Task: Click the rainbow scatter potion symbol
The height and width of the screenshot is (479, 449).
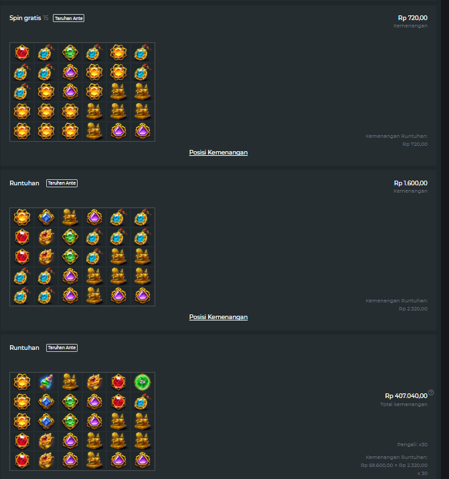Action: point(46,382)
